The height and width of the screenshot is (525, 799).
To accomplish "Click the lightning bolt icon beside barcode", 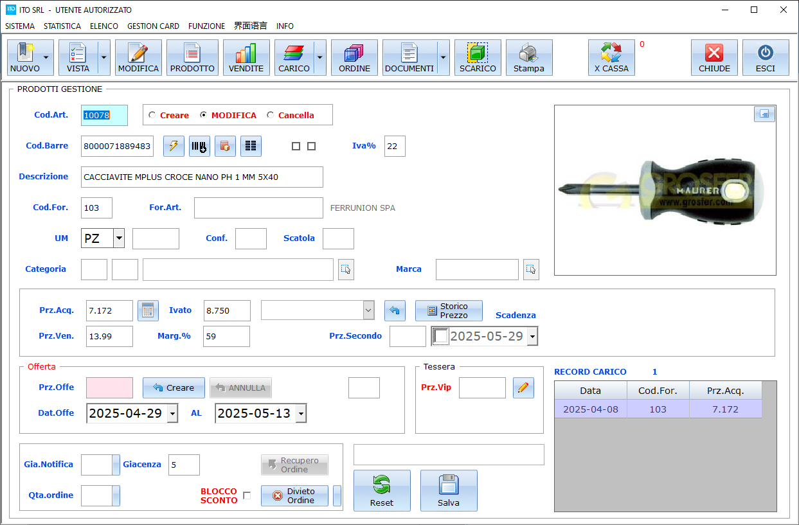I will tap(174, 146).
